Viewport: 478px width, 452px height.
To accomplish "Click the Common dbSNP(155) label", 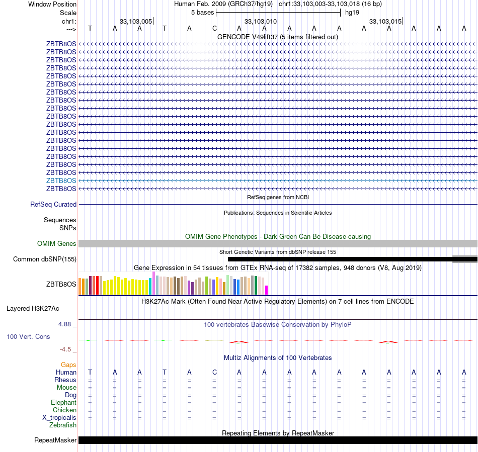I will 44,259.
